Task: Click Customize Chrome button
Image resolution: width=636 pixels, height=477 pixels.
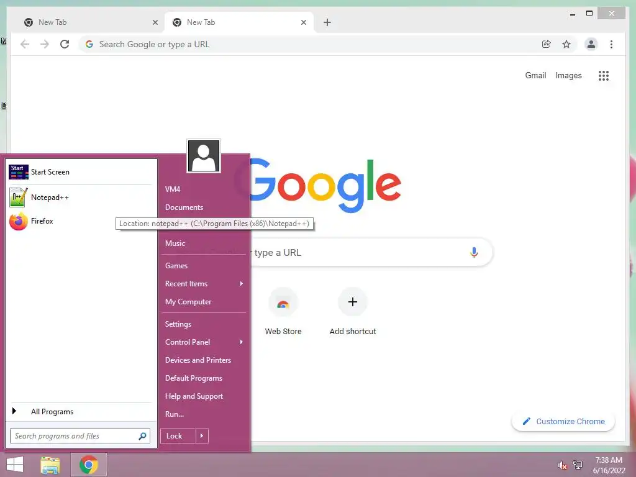Action: coord(563,422)
